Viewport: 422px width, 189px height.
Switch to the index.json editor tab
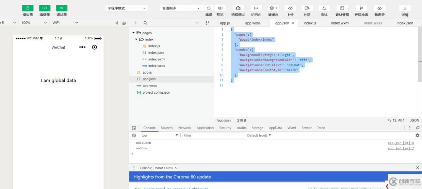point(405,23)
